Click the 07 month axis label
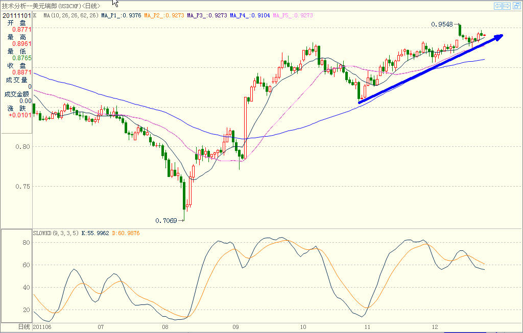523x333 pixels. [x=101, y=327]
